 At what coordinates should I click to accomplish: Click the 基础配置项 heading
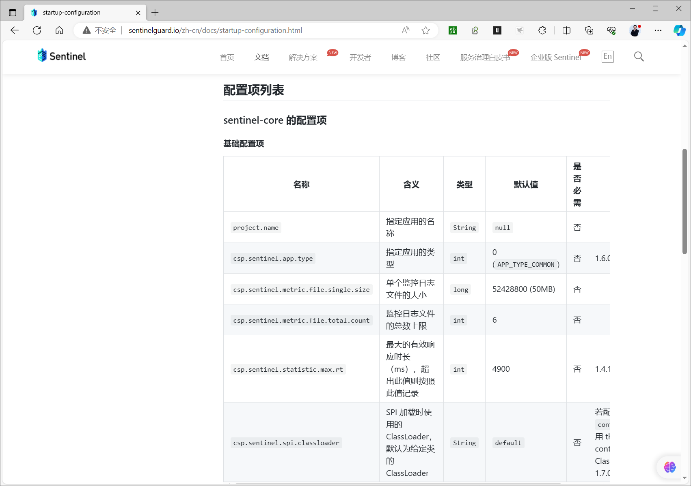(244, 143)
